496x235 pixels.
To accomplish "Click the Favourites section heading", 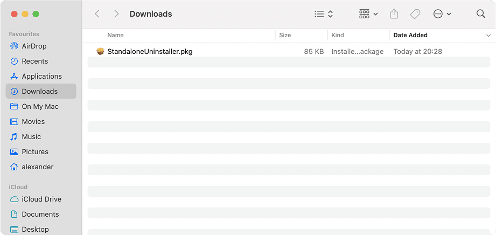I will (24, 34).
